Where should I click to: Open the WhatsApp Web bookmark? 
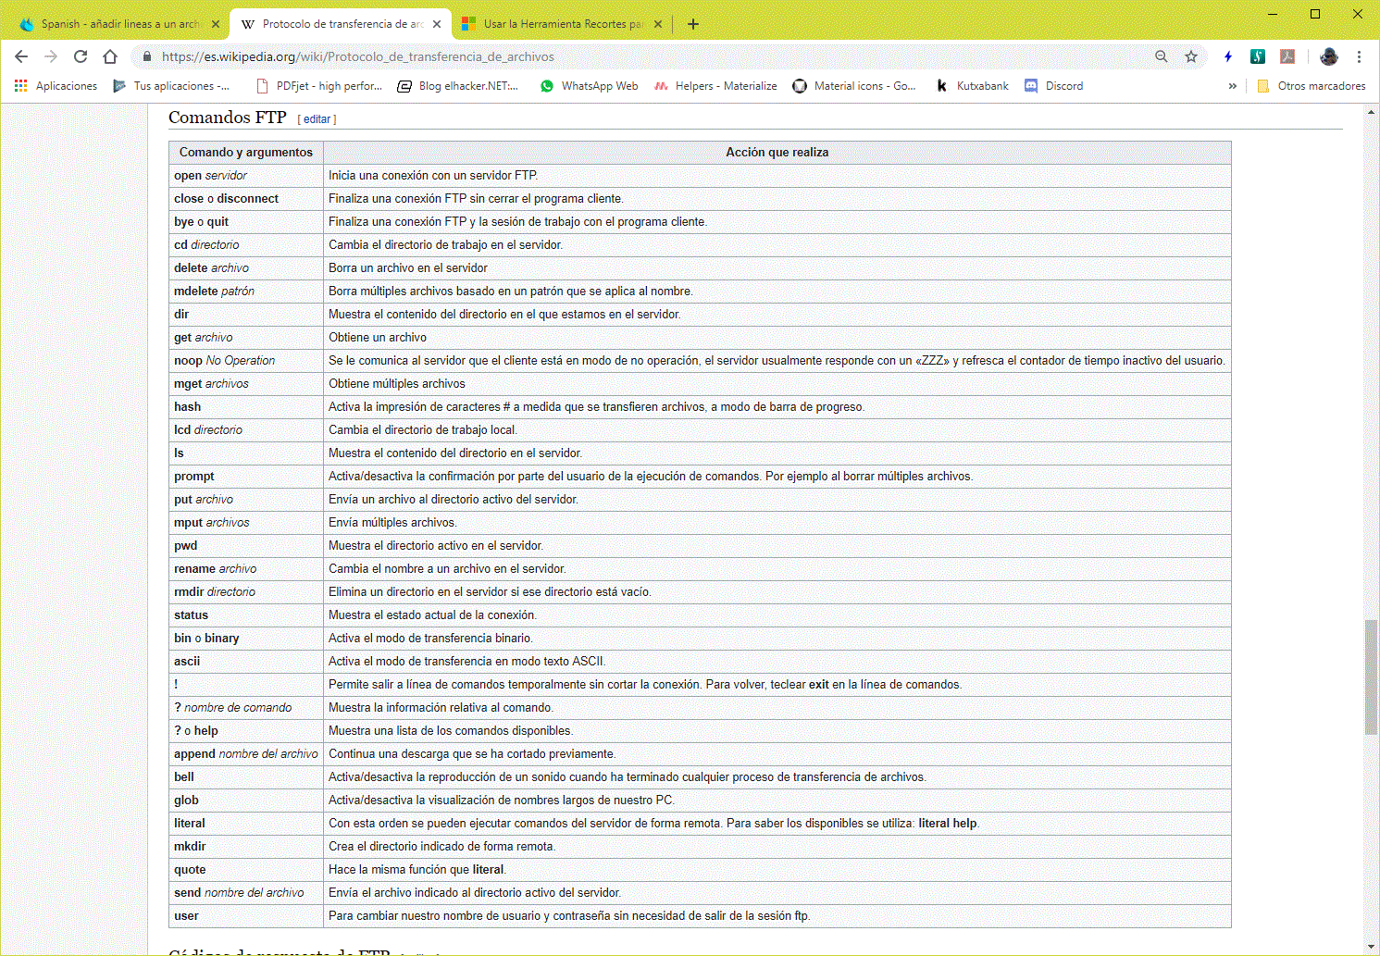(590, 86)
